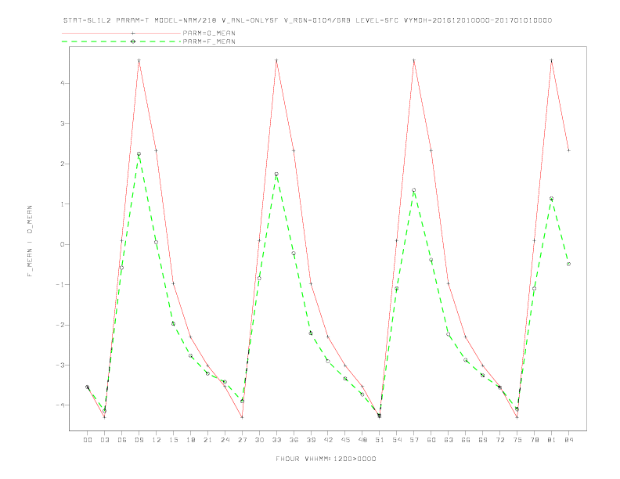Click y-axis tick label -3
Viewport: 620px width, 479px height.
tap(60, 366)
